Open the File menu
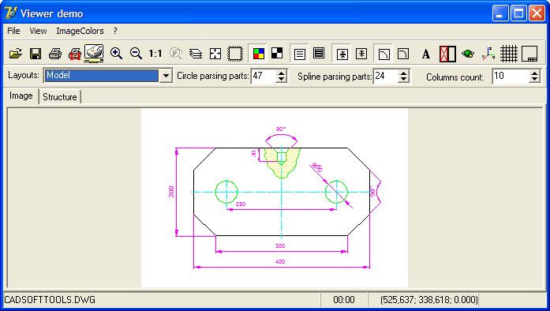550x311 pixels. click(x=13, y=31)
